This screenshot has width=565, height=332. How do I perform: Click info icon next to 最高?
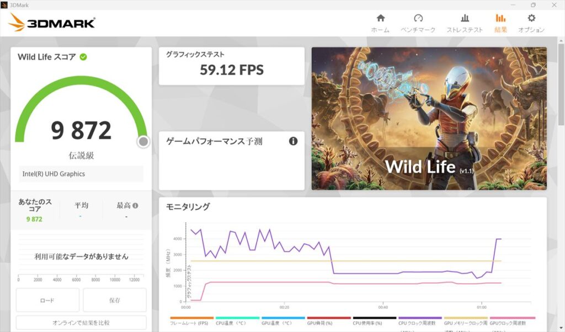click(x=135, y=206)
